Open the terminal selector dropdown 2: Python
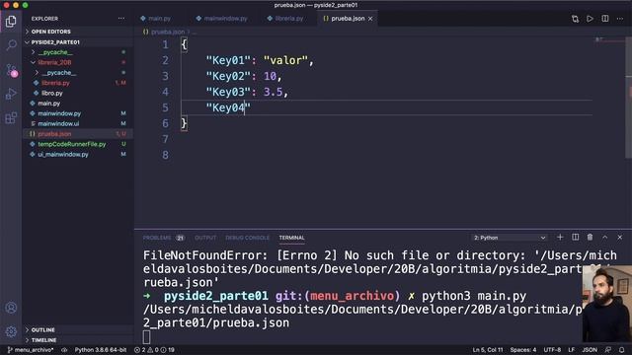Image resolution: width=632 pixels, height=355 pixels. click(x=510, y=238)
